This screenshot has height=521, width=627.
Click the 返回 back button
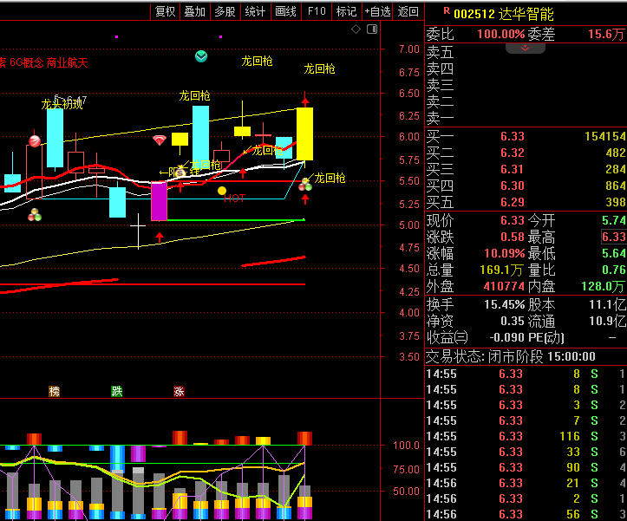pos(408,11)
